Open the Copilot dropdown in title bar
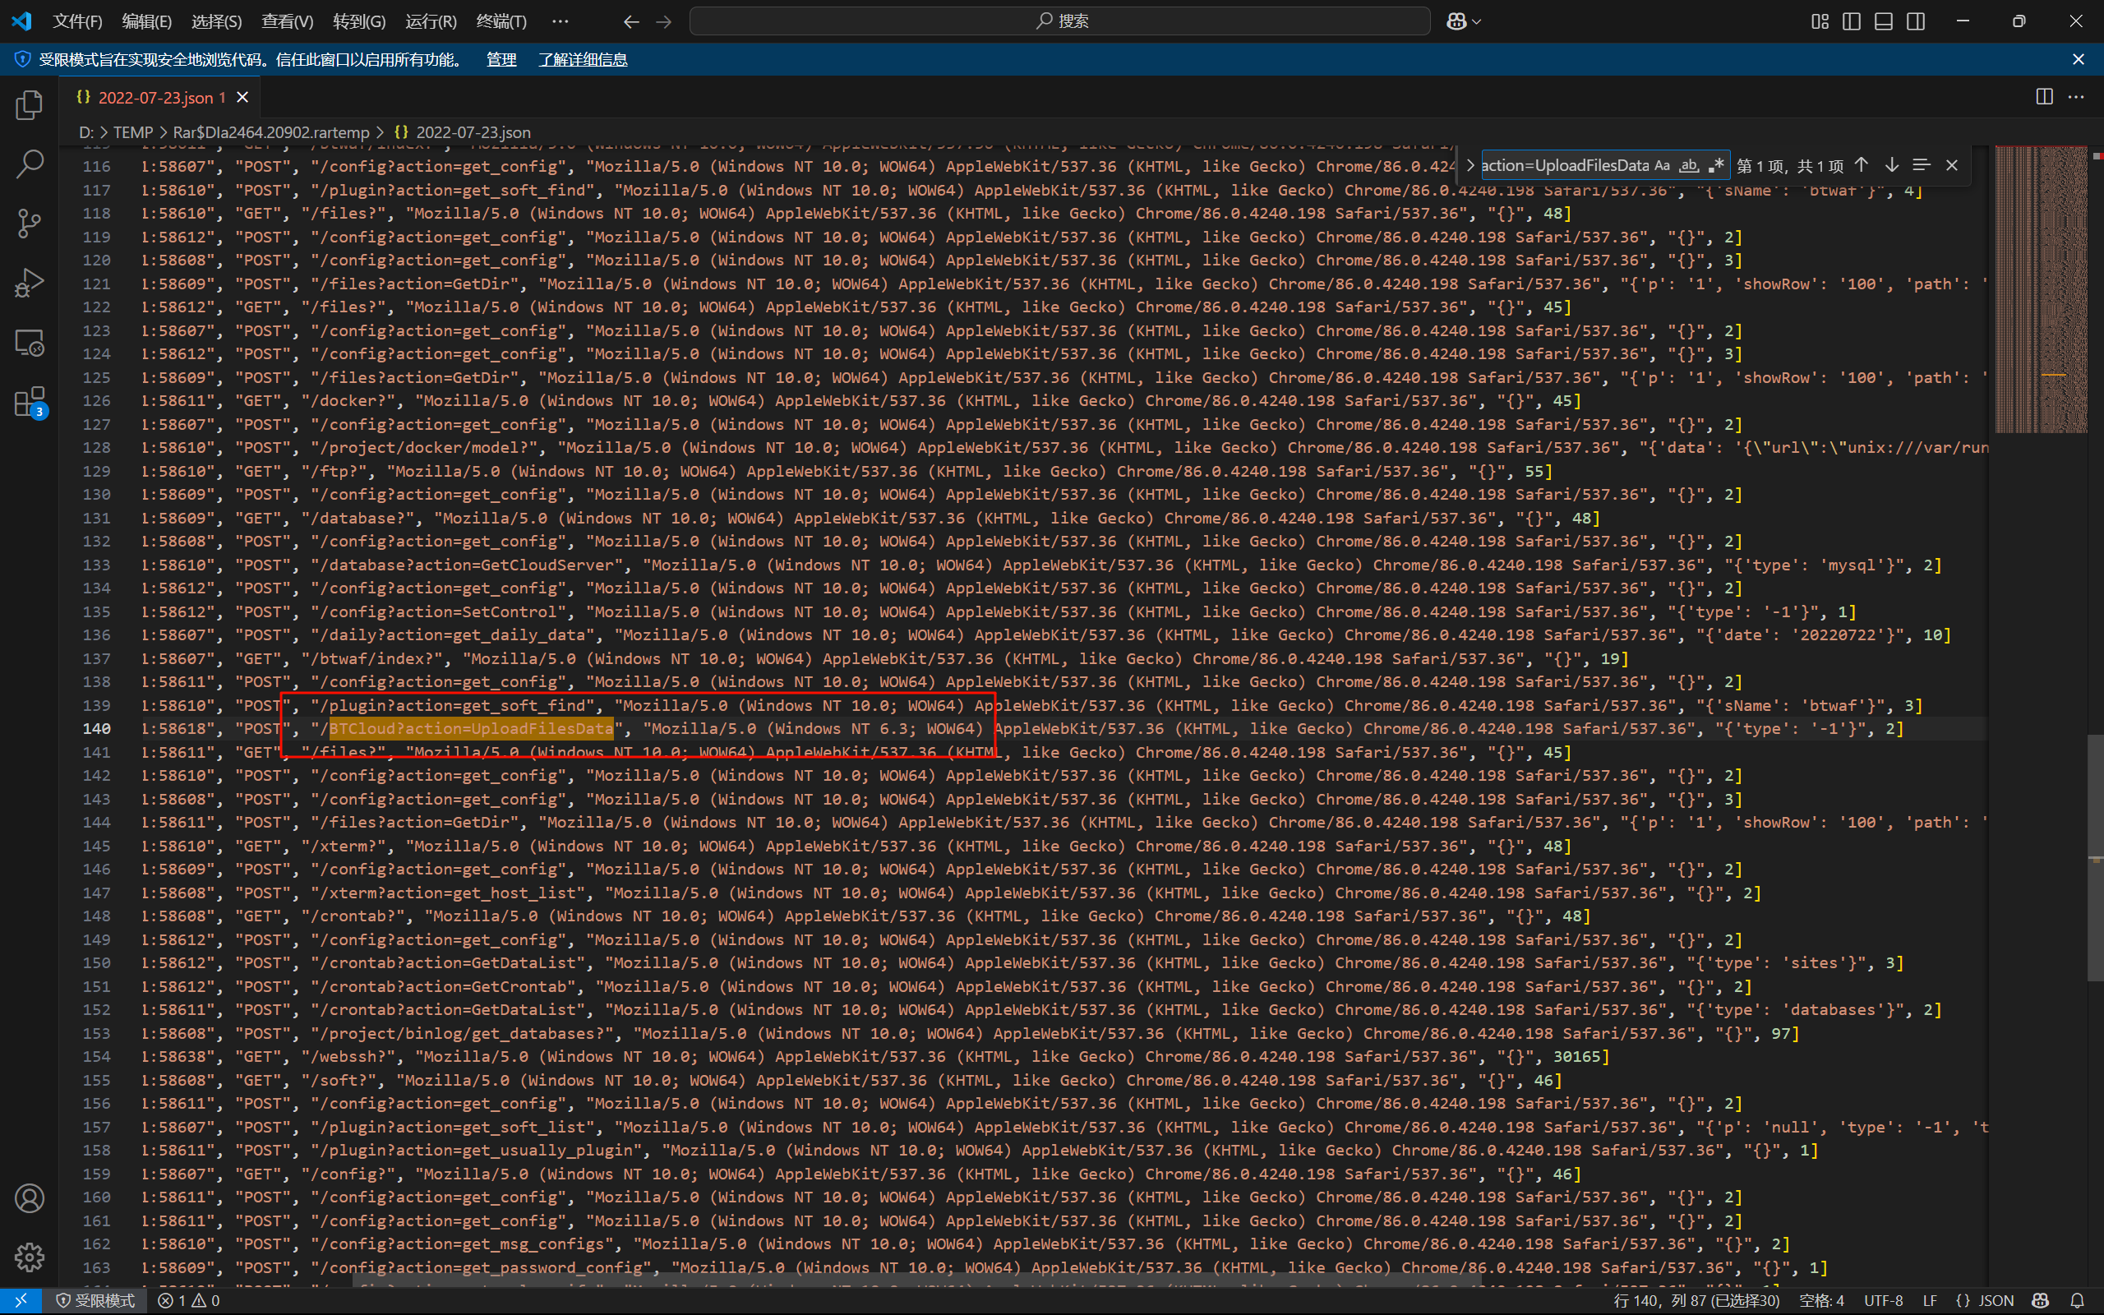This screenshot has width=2104, height=1315. pos(1476,21)
